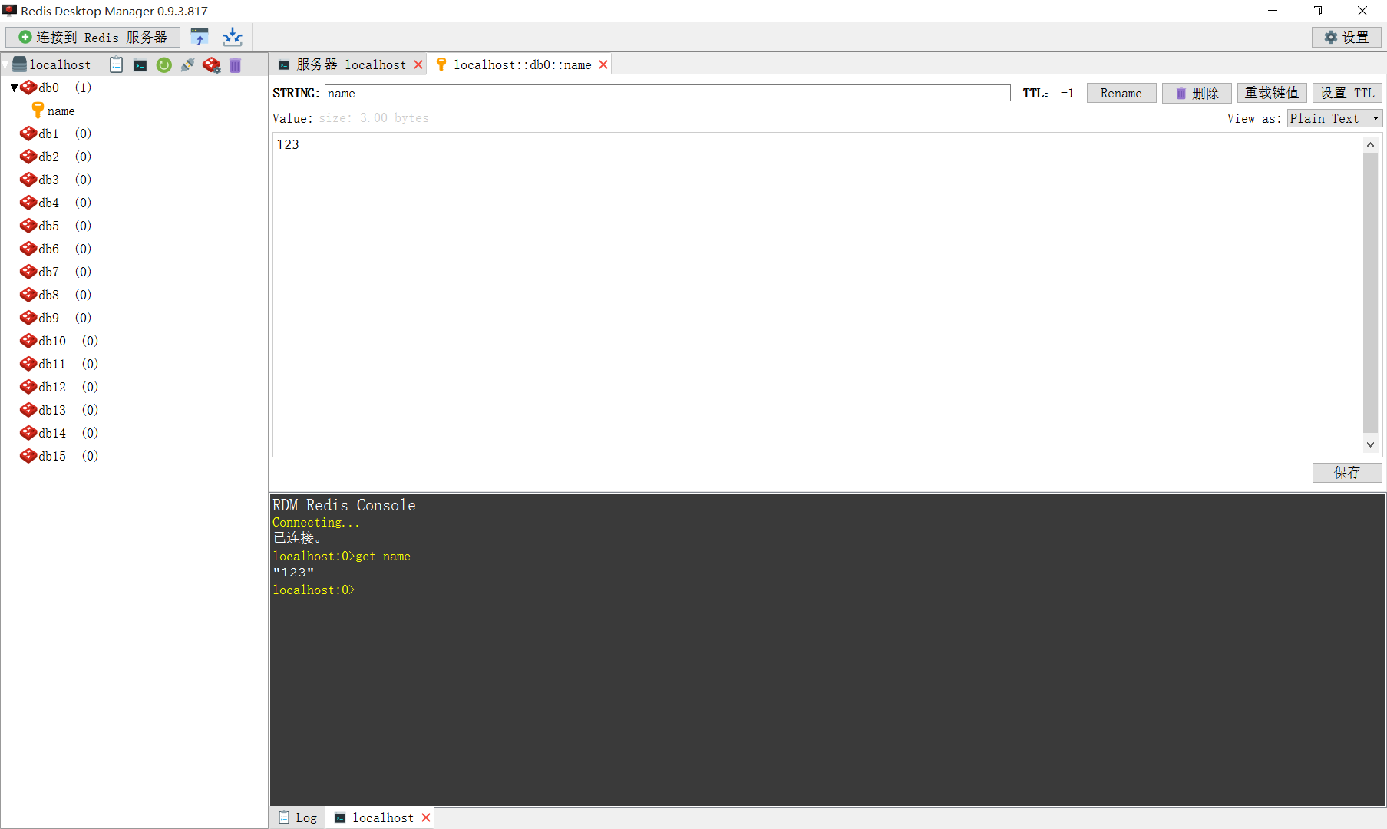Click the 删除 delete key button
Screen dimensions: 1387x829
tap(1197, 93)
